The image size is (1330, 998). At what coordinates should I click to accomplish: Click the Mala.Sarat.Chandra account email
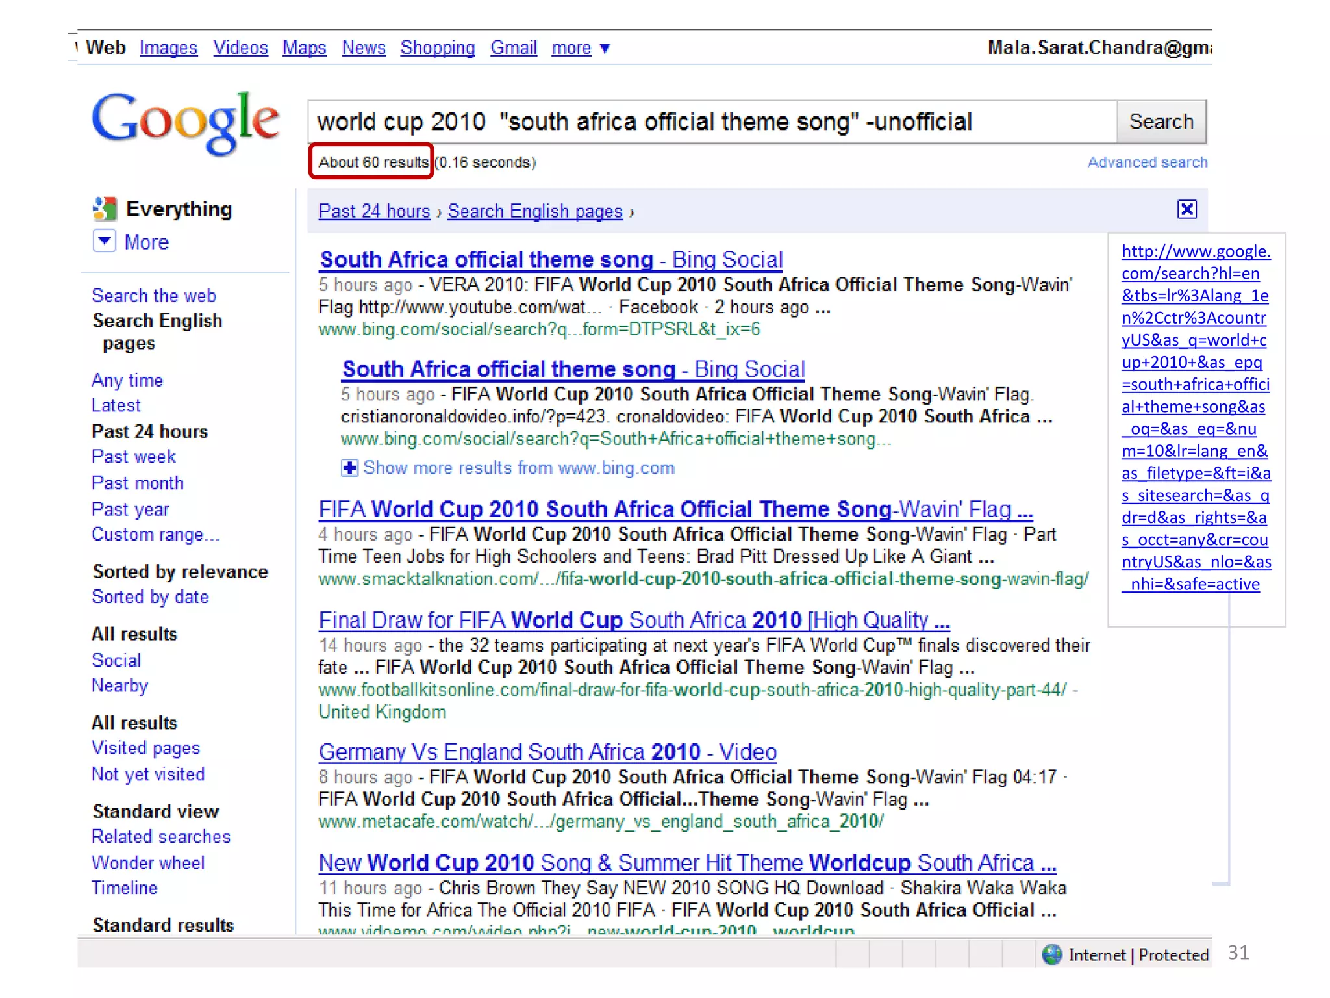[x=1099, y=47]
